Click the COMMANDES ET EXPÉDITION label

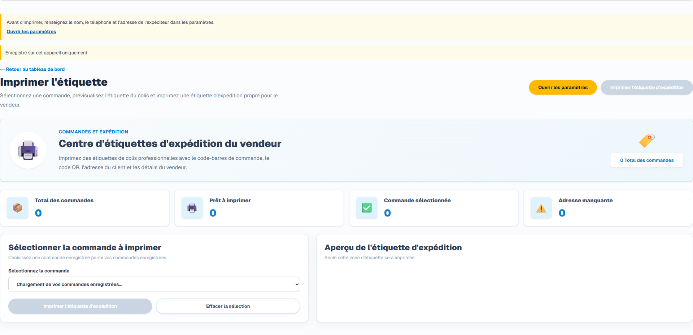pyautogui.click(x=93, y=132)
